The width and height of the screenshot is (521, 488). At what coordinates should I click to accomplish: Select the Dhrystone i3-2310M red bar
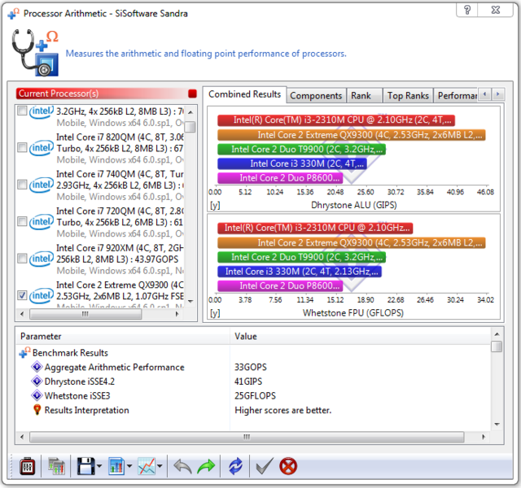coord(336,120)
